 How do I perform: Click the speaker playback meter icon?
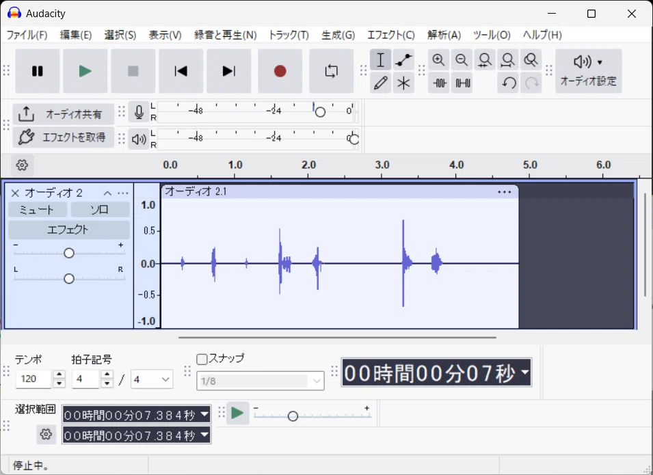139,139
